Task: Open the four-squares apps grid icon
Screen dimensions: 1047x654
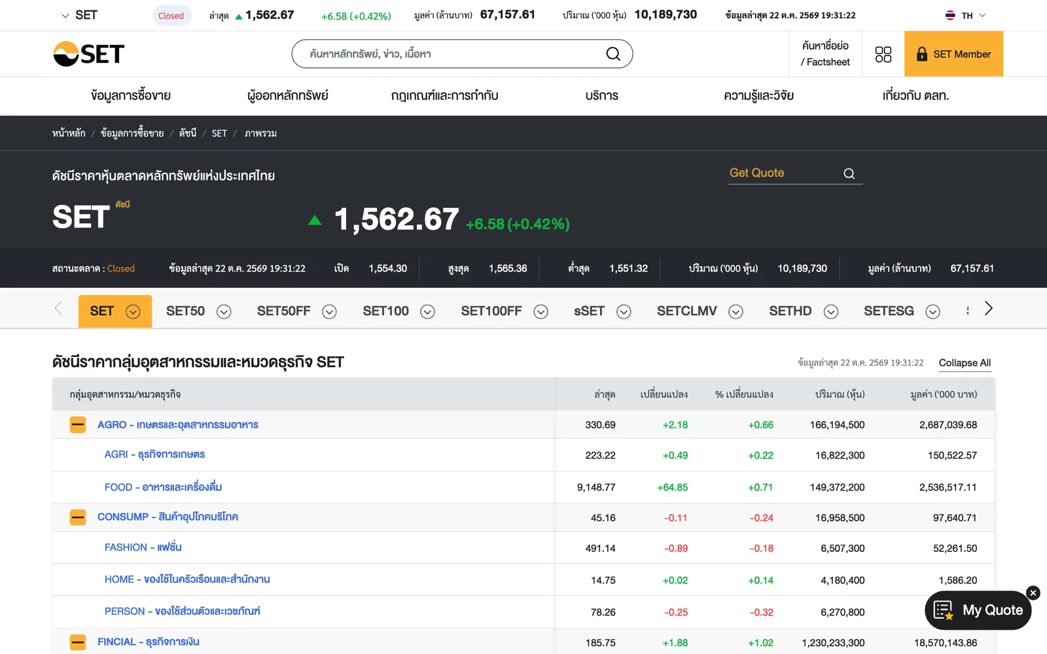Action: (x=883, y=54)
